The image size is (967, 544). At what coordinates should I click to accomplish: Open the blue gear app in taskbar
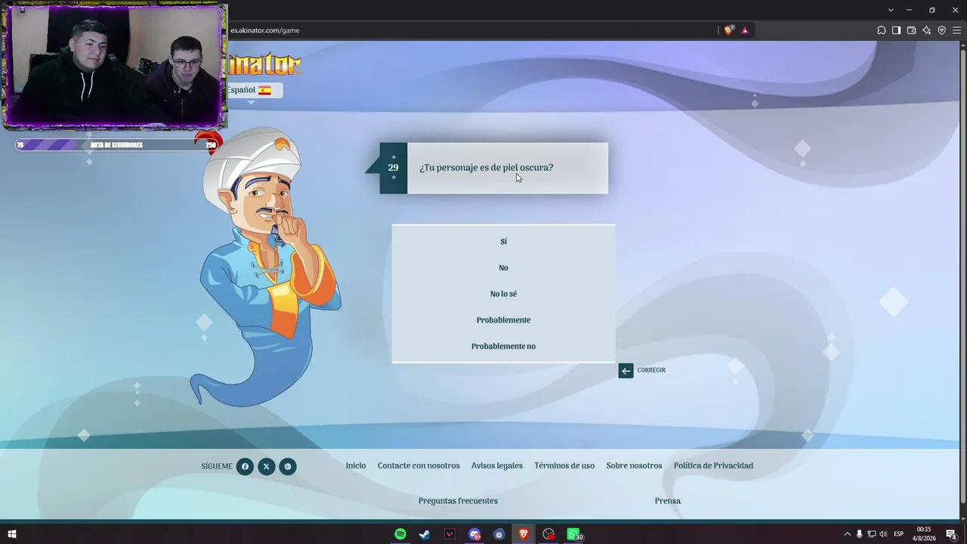[x=499, y=534]
